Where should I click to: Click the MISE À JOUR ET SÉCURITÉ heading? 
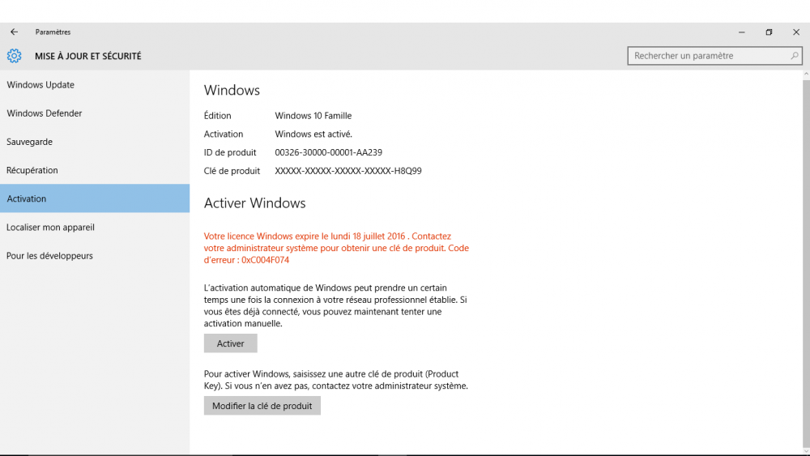click(87, 56)
